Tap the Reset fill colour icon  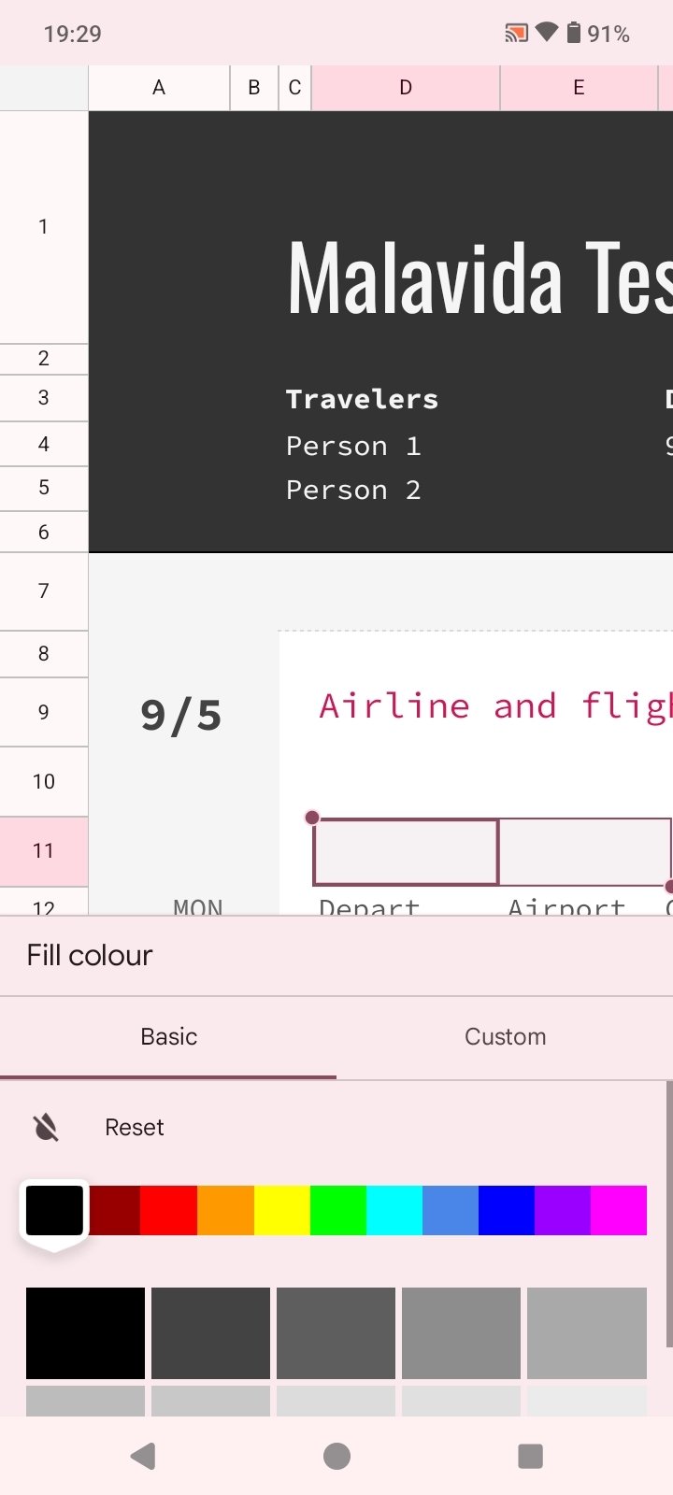tap(46, 1128)
